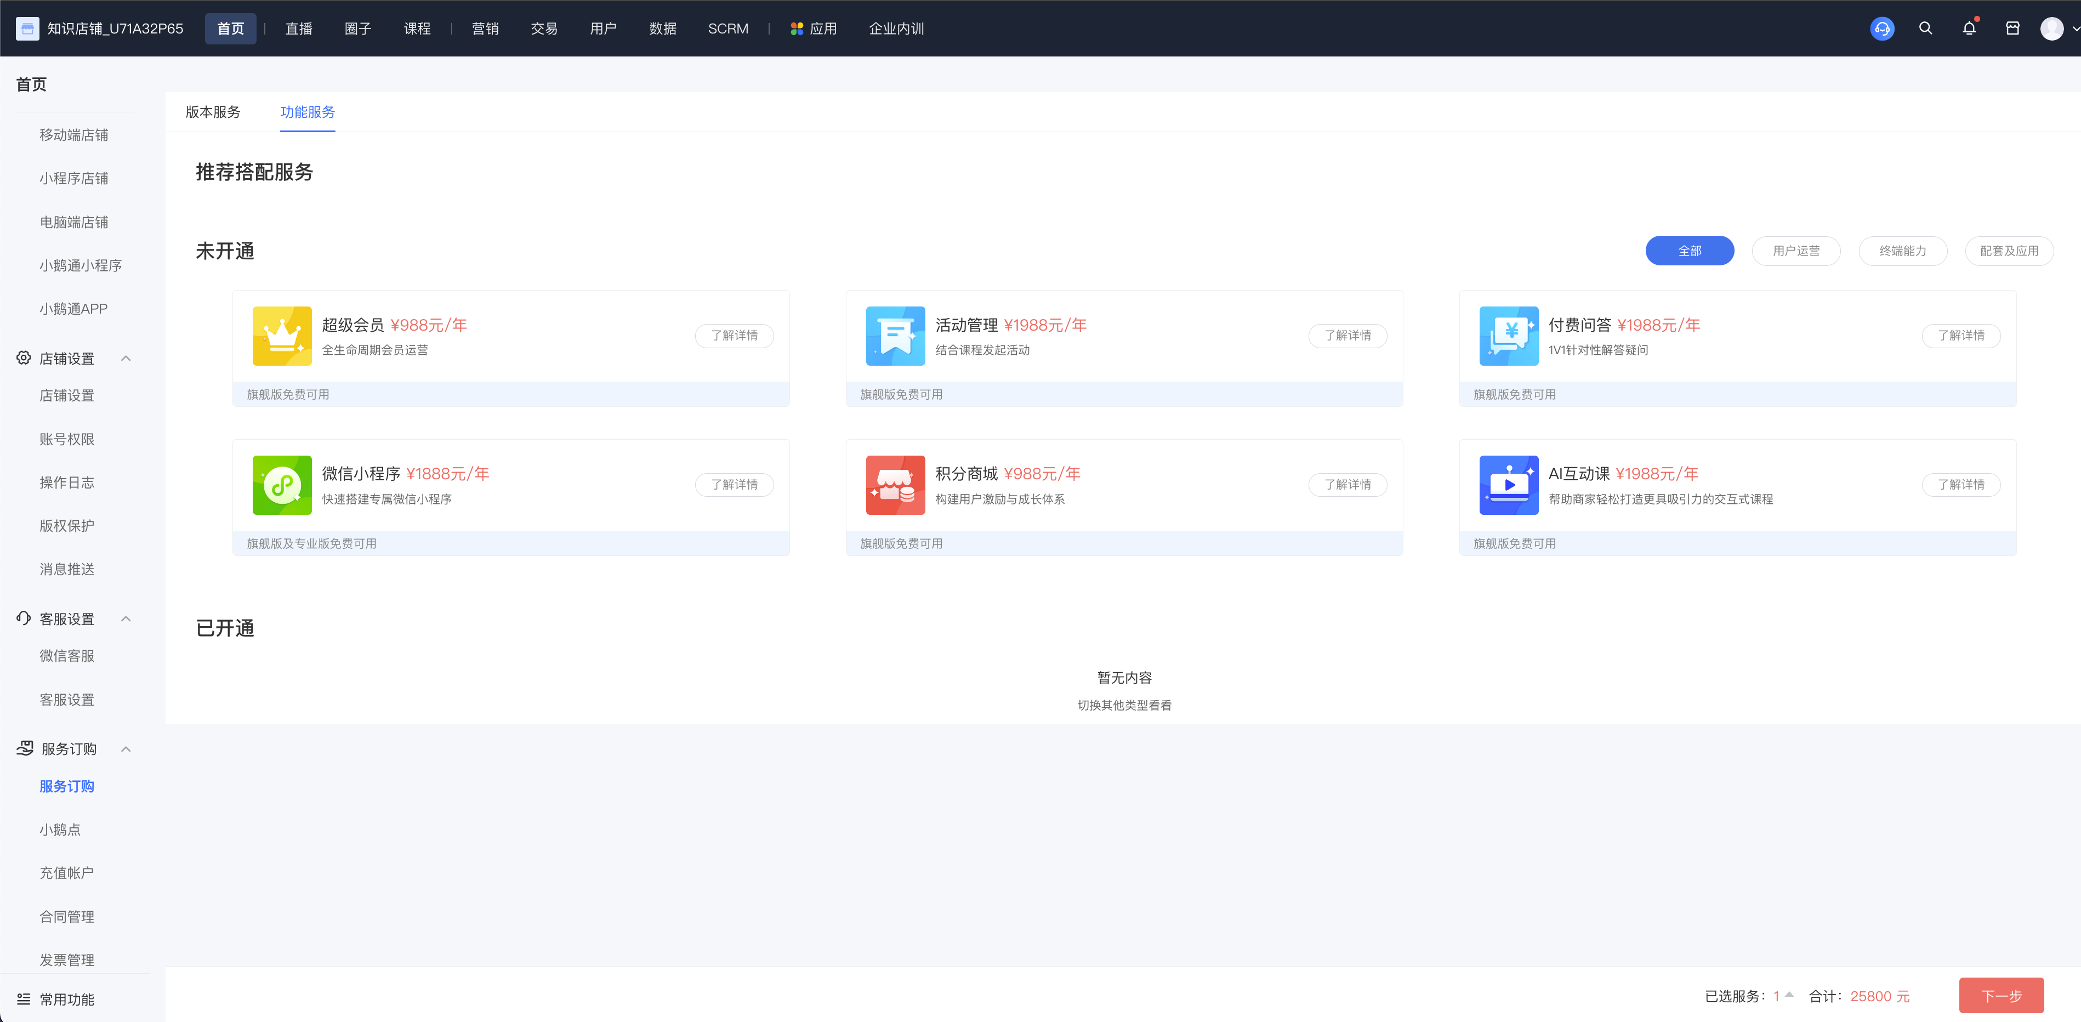Filter services by 终端能力

click(x=1902, y=251)
